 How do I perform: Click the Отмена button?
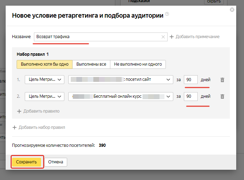[x=56, y=162]
